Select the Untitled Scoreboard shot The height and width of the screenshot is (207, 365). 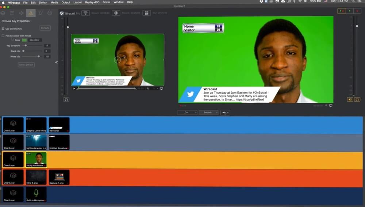pos(59,142)
